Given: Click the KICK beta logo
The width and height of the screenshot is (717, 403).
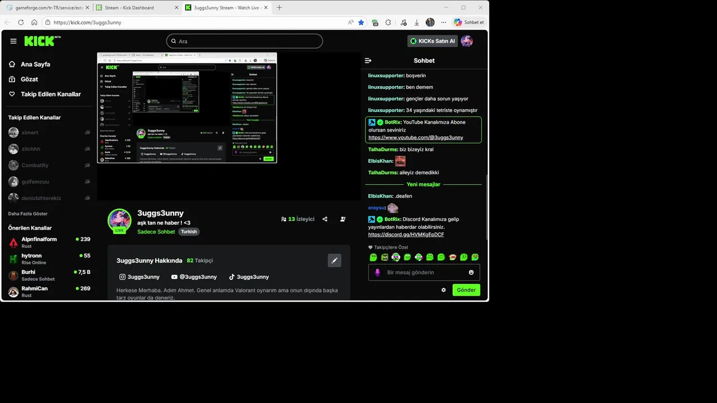Looking at the screenshot, I should point(42,41).
